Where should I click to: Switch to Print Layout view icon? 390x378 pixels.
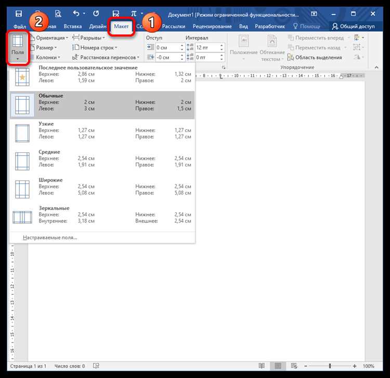click(278, 366)
